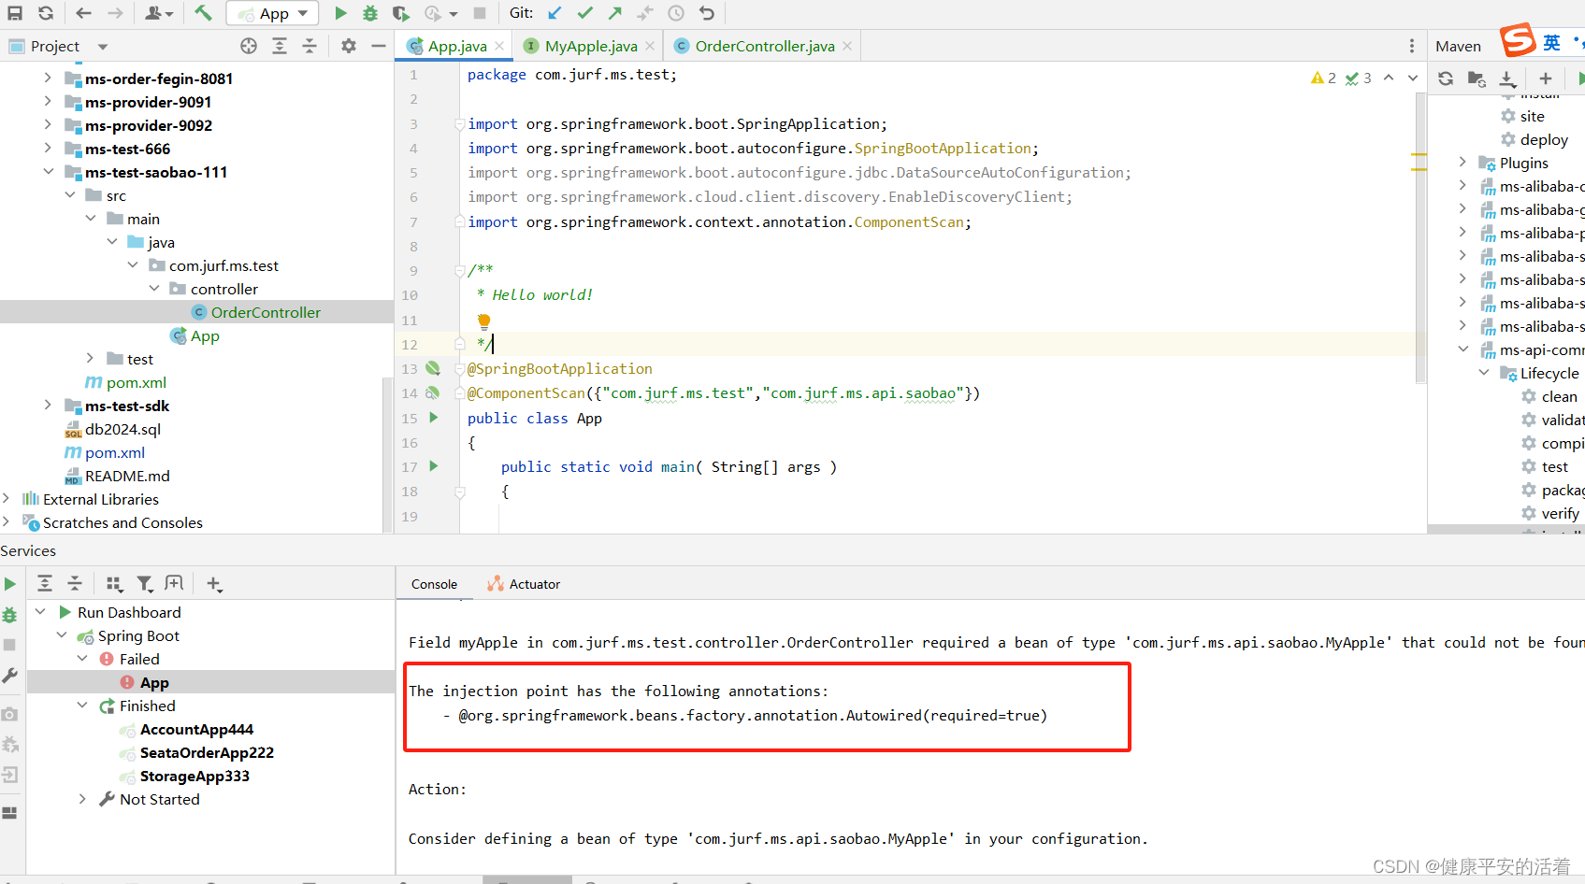This screenshot has height=884, width=1585.
Task: Click the Services sidebar debug bug icon
Action: point(9,615)
